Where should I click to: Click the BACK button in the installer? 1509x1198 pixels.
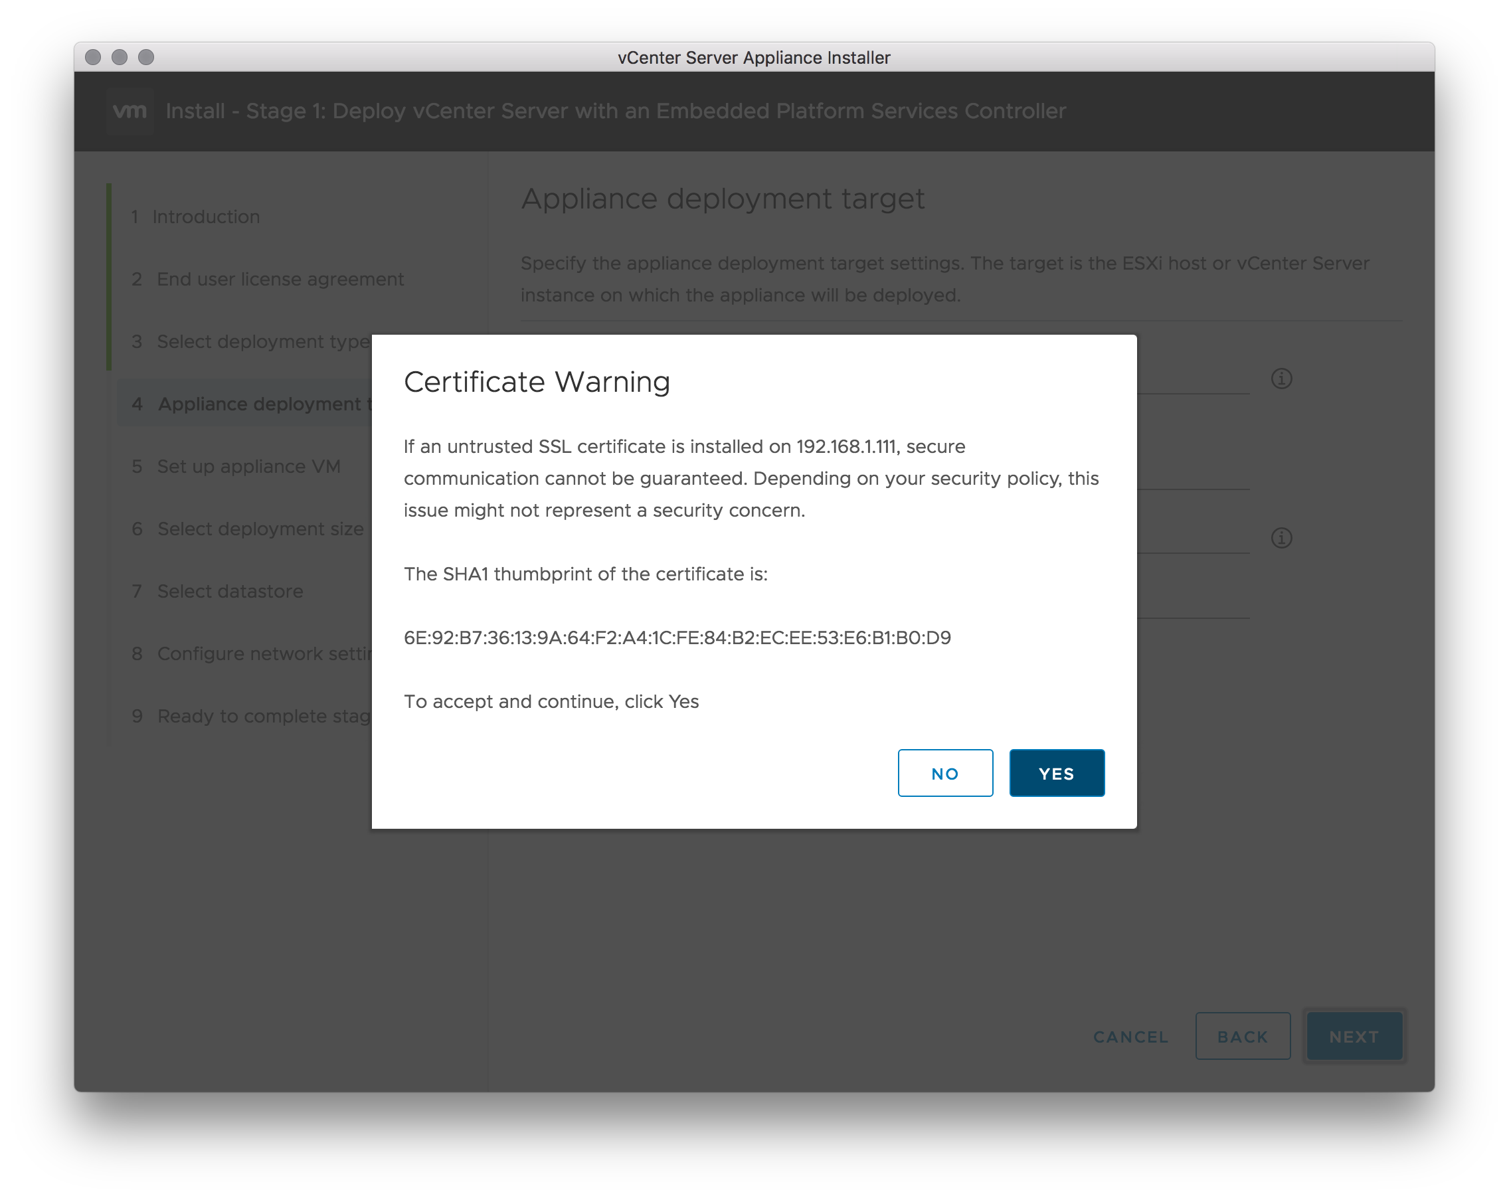tap(1243, 1036)
